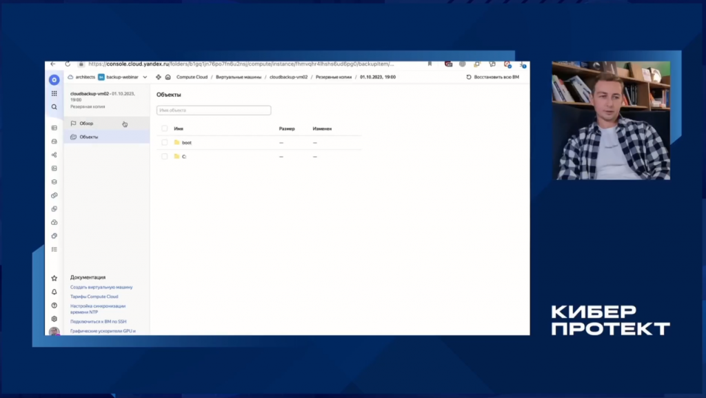Click the list lines icon in sidebar
706x398 pixels.
(54, 250)
